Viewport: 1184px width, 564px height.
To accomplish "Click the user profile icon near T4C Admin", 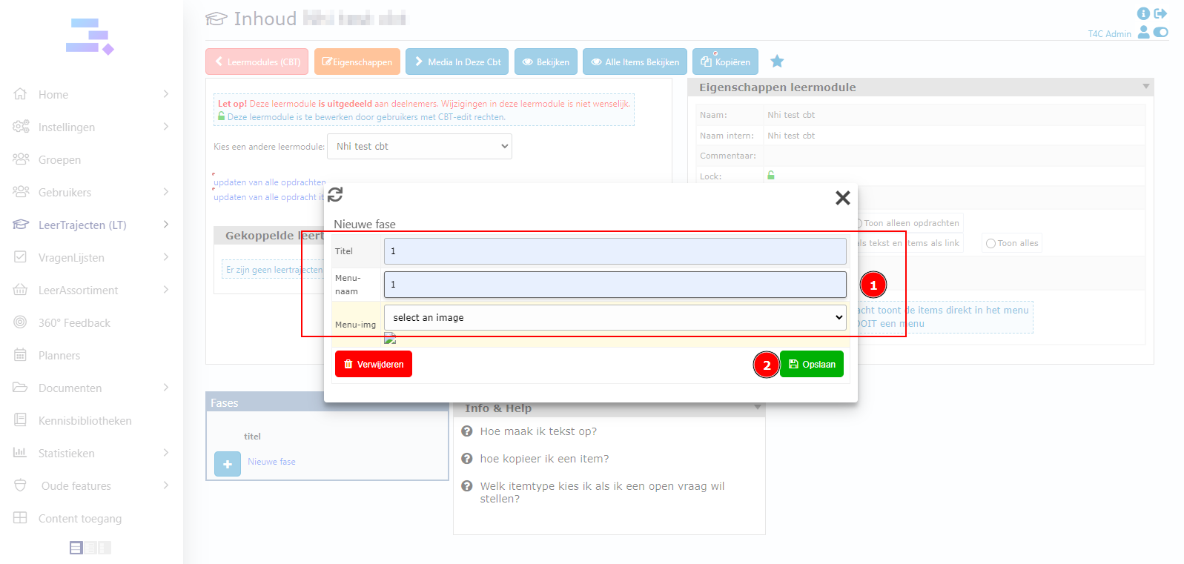I will click(1144, 32).
